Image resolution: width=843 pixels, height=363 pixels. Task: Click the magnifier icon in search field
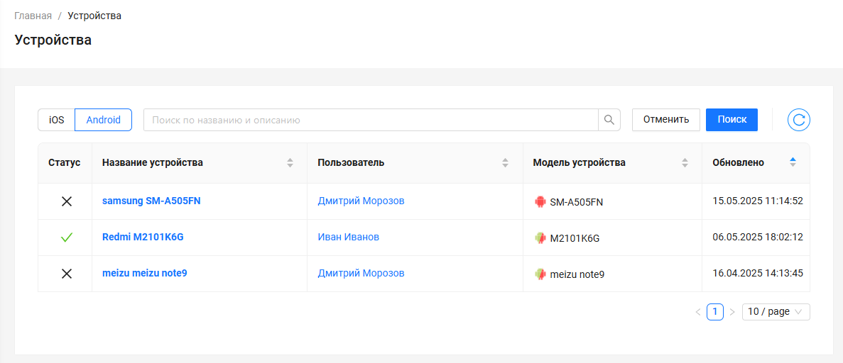pos(609,120)
